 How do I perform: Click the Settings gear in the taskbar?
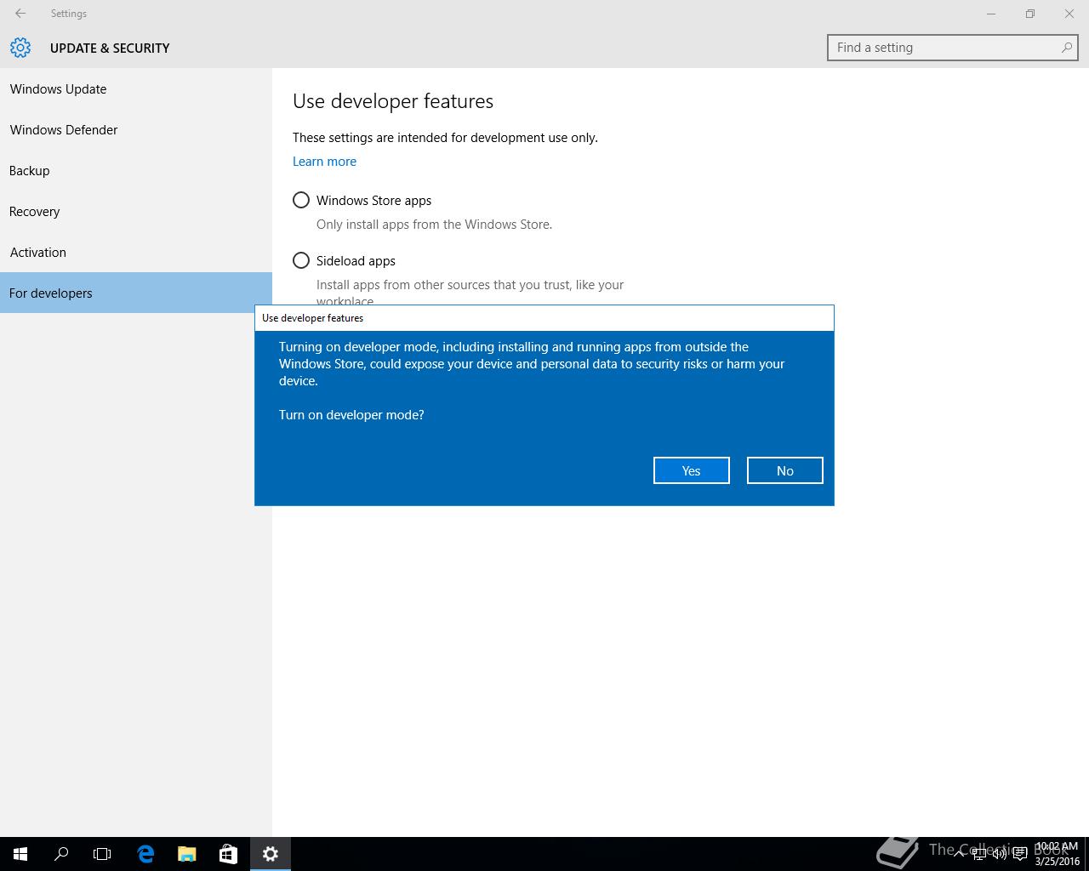[x=271, y=854]
